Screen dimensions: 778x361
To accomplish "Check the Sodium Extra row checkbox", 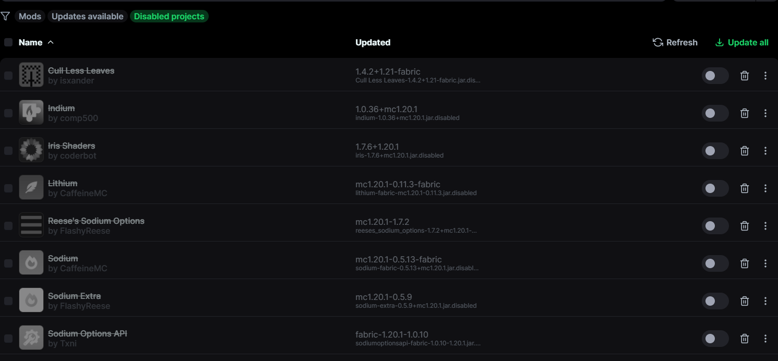I will tap(8, 301).
